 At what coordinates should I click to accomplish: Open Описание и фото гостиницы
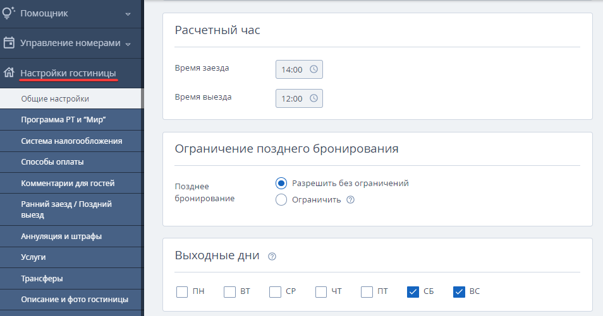[71, 300]
